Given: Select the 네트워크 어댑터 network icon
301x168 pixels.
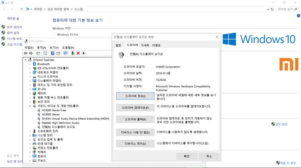Looking at the screenshot, I should 34,72.
